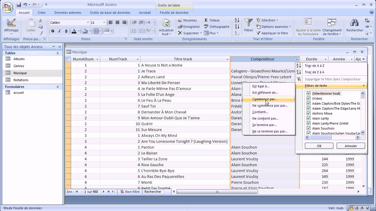The height and width of the screenshot is (211, 376).
Task: Click the Filtrer funnel icon
Action: [249, 23]
